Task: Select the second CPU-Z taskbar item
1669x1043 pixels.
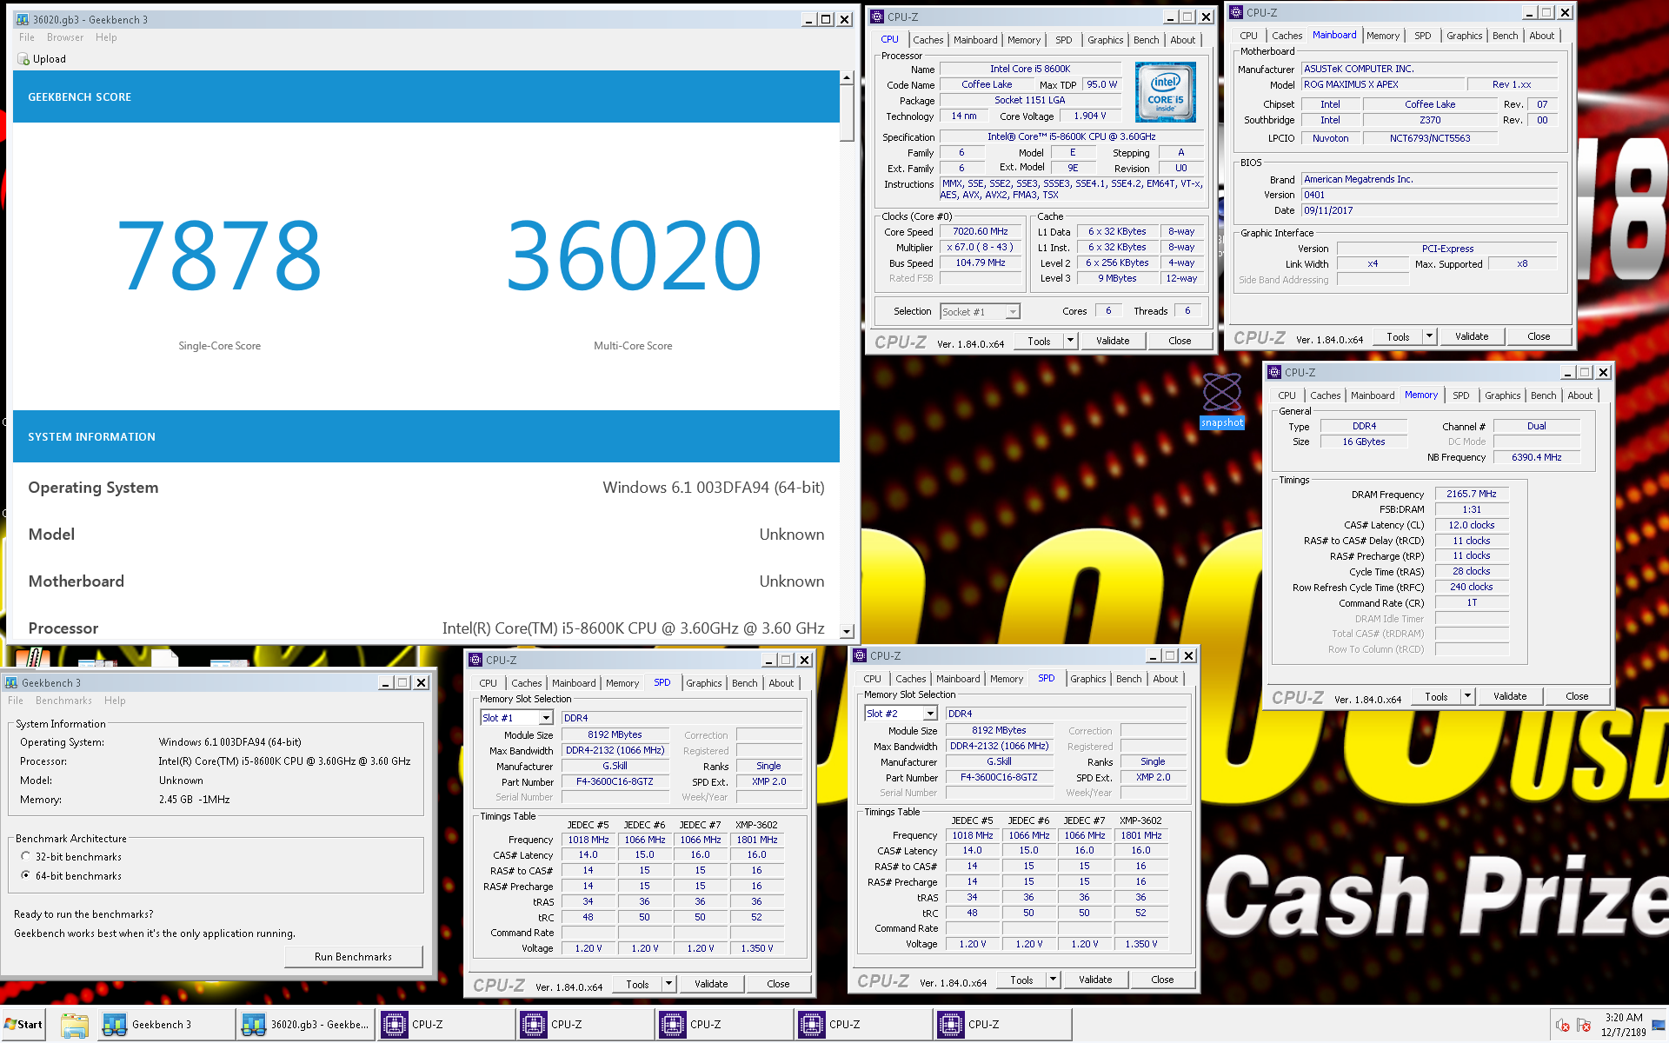Action: coord(584,1025)
